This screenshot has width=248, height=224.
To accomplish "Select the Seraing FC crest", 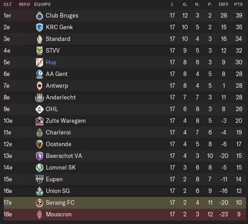I will pos(40,203).
